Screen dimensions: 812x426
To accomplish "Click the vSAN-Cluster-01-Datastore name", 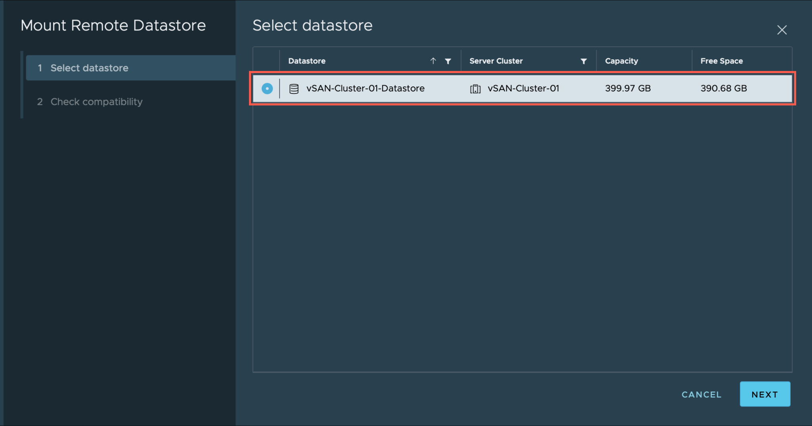I will point(365,88).
